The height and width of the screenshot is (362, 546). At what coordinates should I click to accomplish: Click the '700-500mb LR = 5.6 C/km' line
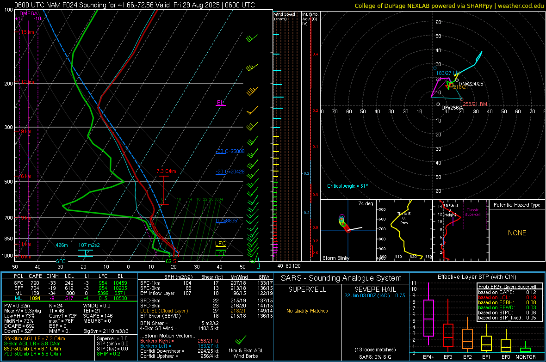coord(32,354)
